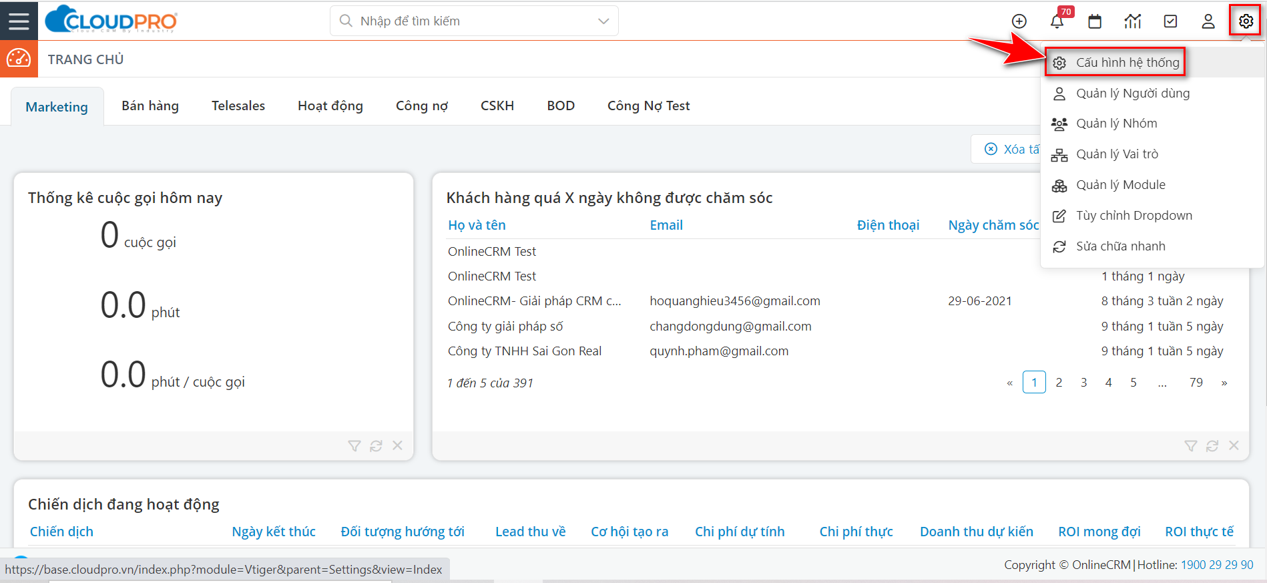1267x583 pixels.
Task: Close the uncared customers widget
Action: [x=1234, y=445]
